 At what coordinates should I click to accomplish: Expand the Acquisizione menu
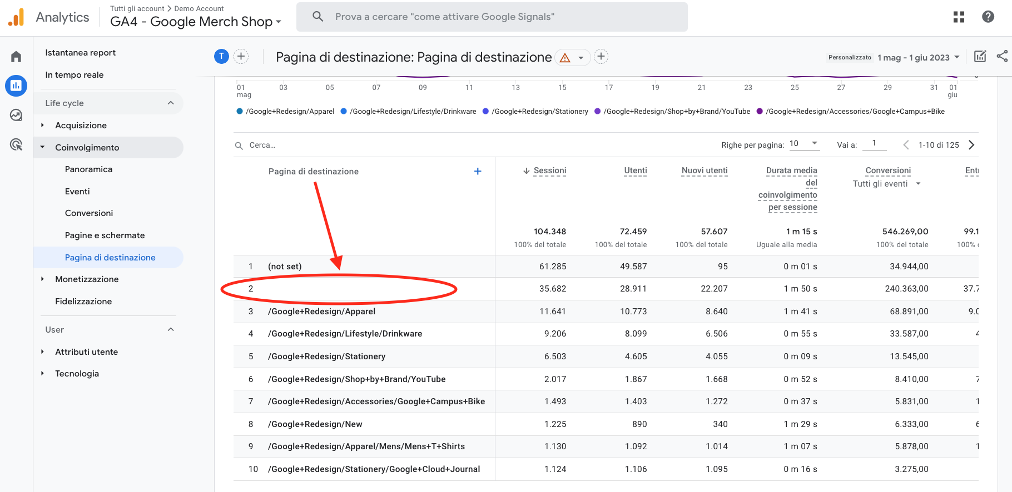(x=43, y=125)
